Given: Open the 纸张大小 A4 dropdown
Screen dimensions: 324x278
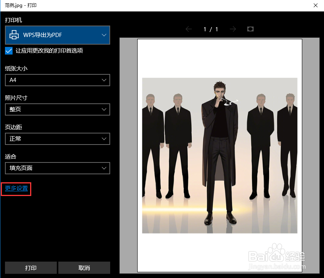Looking at the screenshot, I should pos(58,80).
